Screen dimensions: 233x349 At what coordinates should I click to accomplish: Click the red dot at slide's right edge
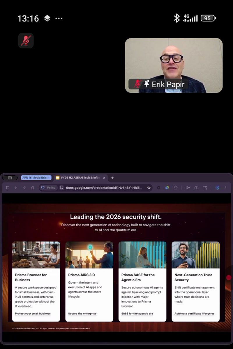[x=229, y=278]
